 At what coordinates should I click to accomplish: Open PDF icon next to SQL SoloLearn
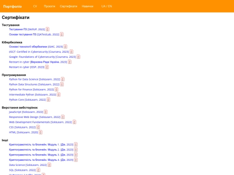pos(39,170)
